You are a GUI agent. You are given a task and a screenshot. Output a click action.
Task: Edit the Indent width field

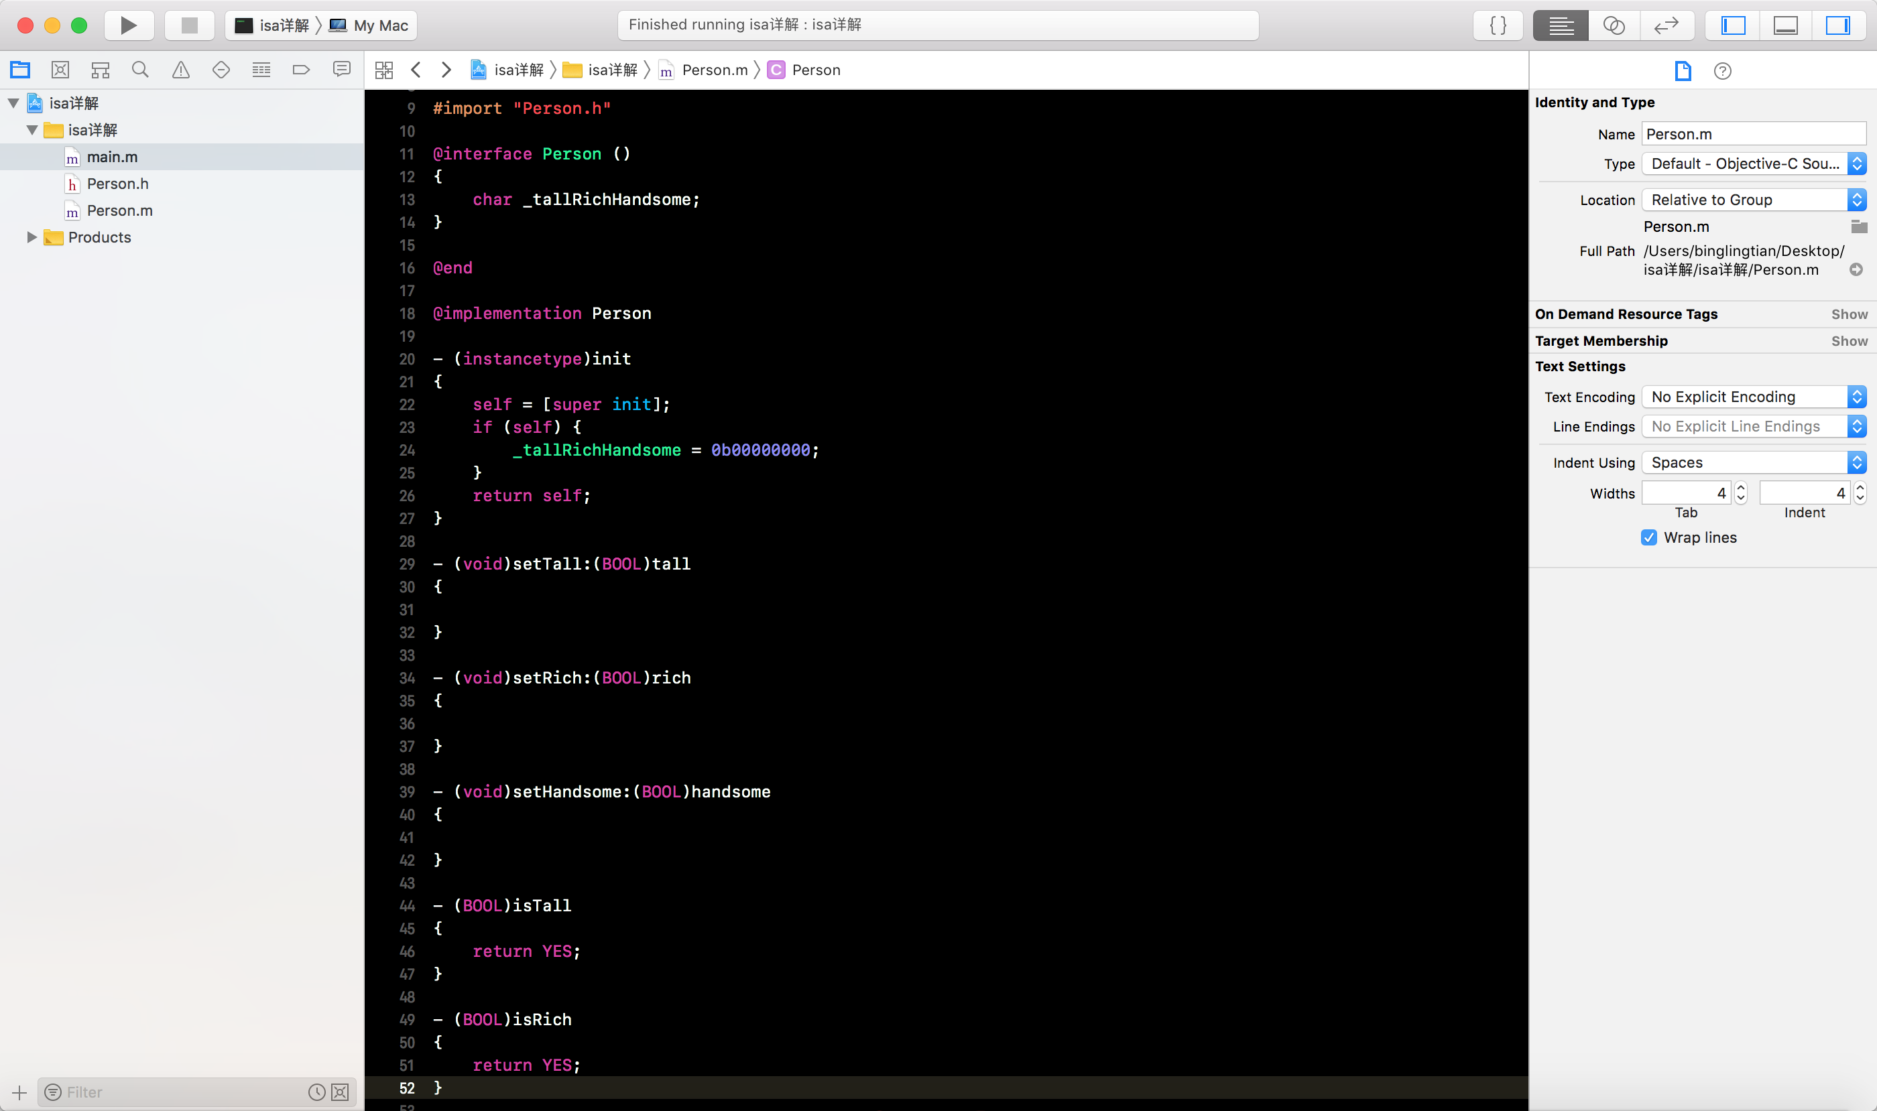[x=1805, y=493]
